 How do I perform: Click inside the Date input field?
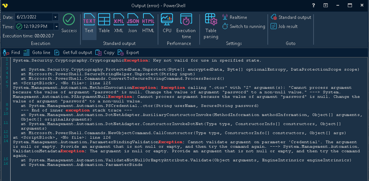33,17
